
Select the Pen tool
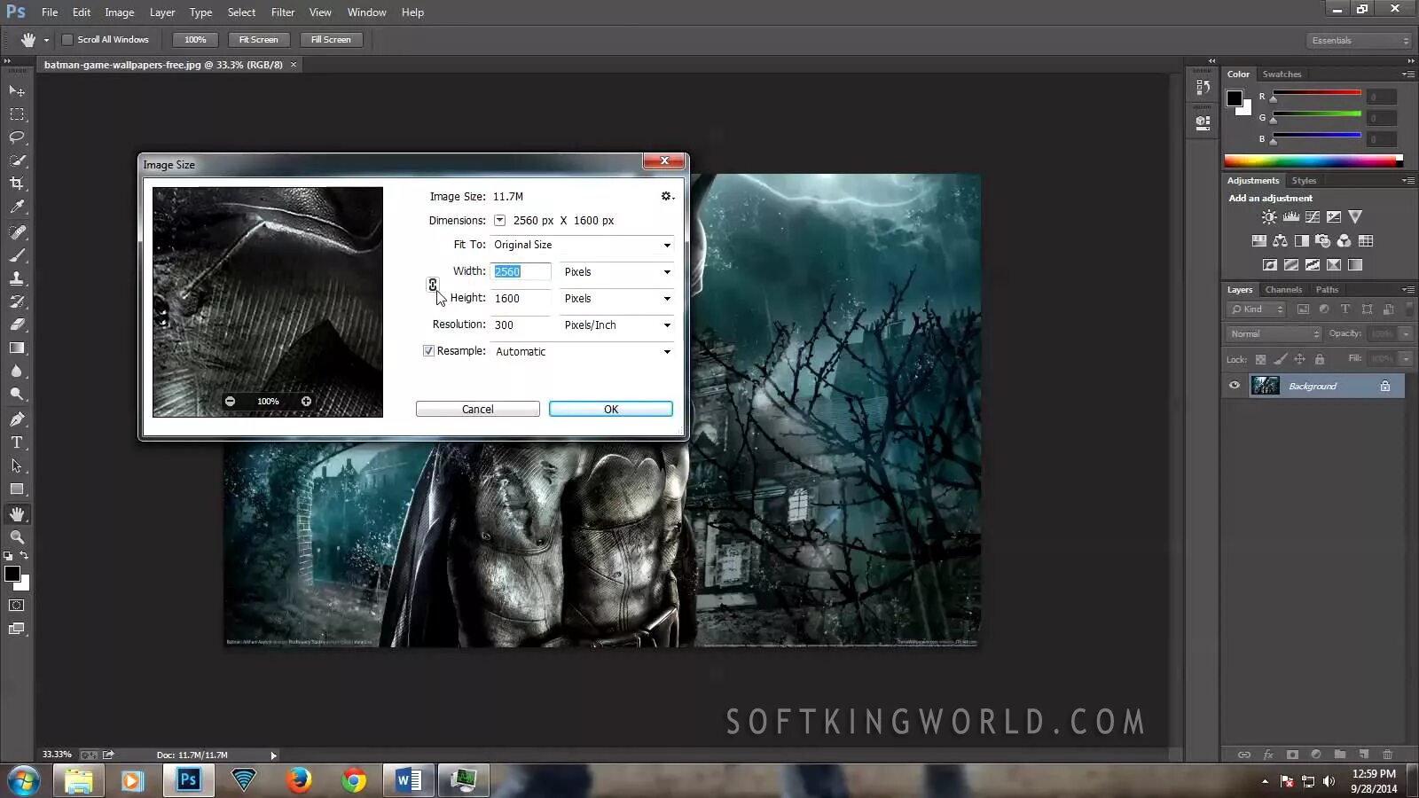point(17,419)
